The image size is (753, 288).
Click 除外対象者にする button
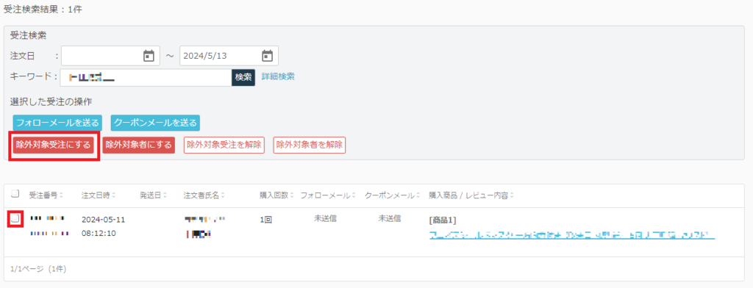click(x=138, y=145)
